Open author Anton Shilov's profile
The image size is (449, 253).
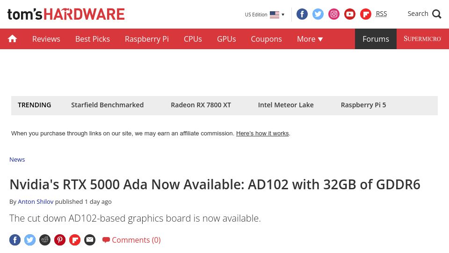point(36,201)
